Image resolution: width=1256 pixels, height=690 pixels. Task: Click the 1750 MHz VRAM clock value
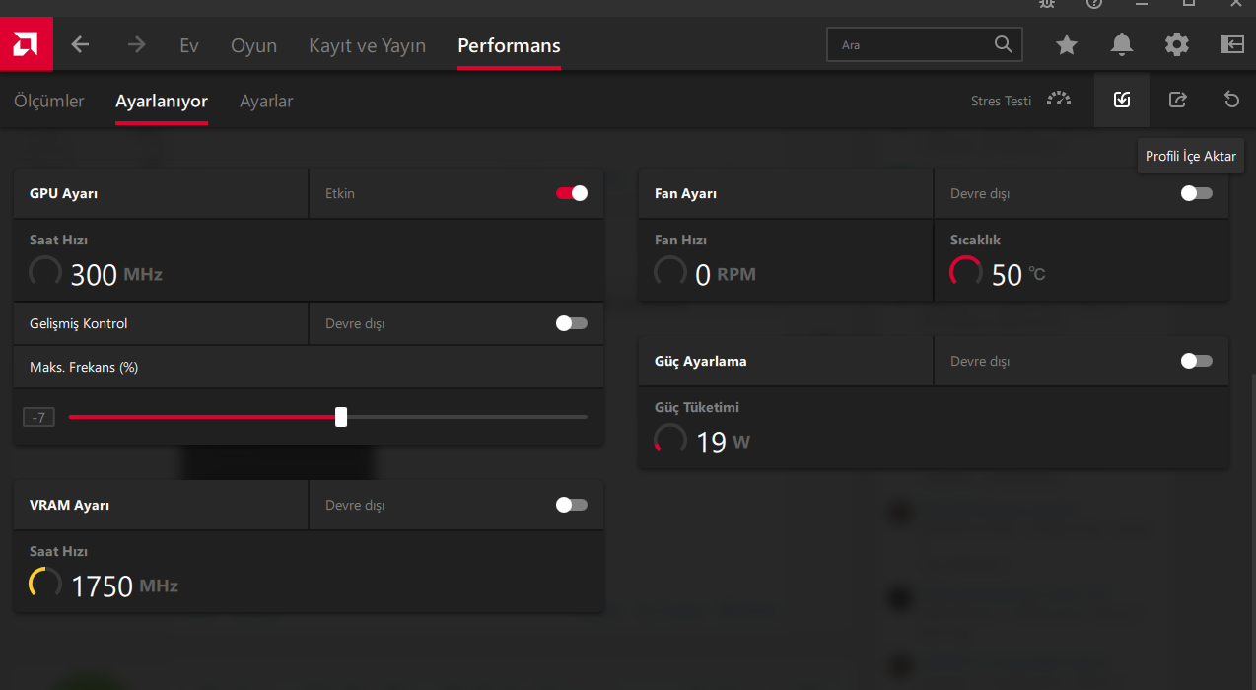pos(124,586)
